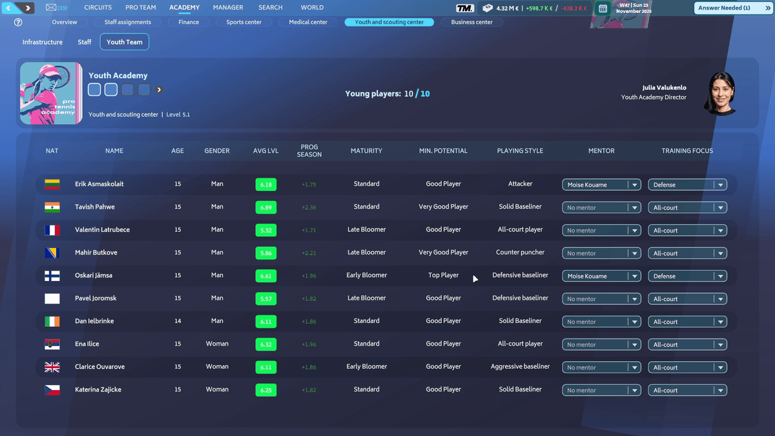
Task: Open Mahir Butkove's training focus dropdown
Action: pyautogui.click(x=687, y=253)
